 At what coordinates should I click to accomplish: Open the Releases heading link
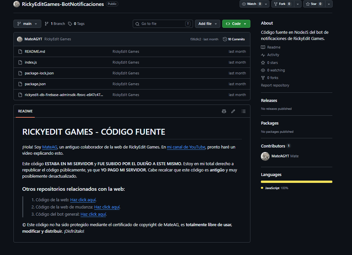pos(269,101)
